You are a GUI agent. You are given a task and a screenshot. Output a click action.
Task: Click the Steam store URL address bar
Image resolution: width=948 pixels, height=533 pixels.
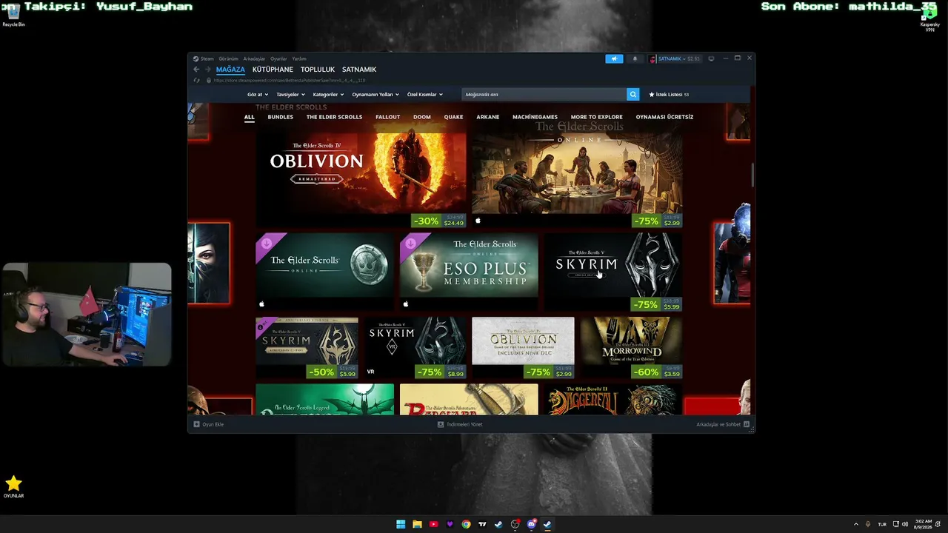290,80
